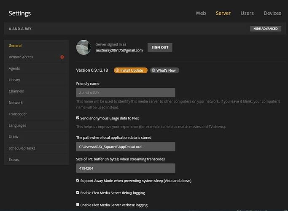Image resolution: width=288 pixels, height=211 pixels.
Task: Click the Settings page title
Action: click(20, 14)
